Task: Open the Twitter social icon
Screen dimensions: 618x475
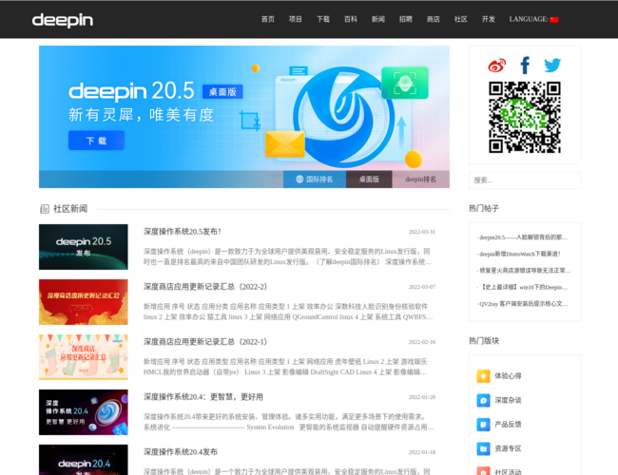Action: [552, 66]
